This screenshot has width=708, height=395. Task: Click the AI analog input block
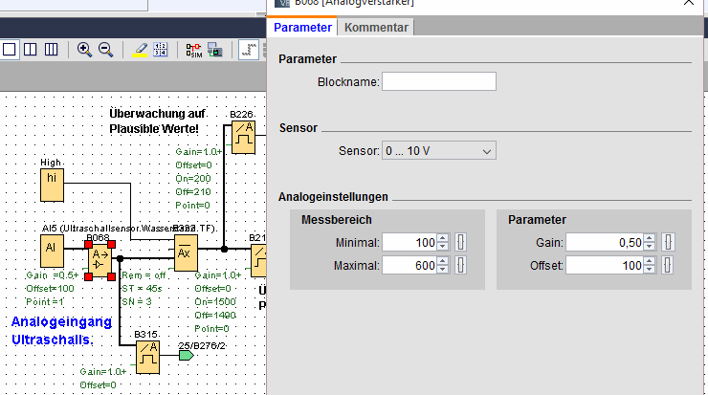pos(52,251)
